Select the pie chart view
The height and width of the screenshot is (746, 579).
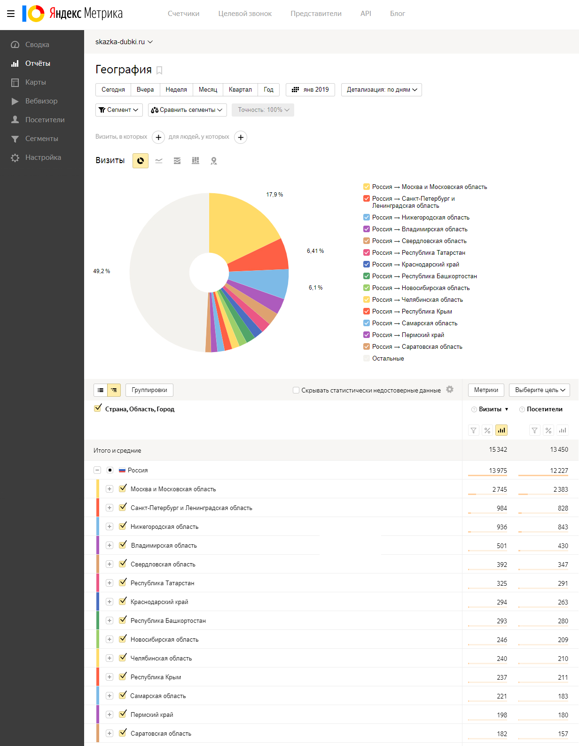click(141, 161)
